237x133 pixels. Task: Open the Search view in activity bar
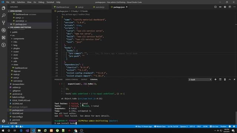[3, 16]
